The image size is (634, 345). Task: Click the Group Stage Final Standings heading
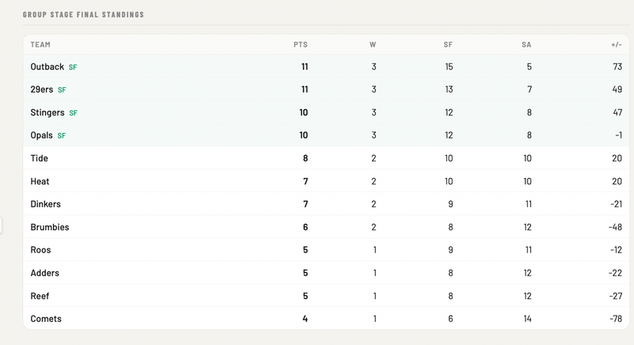click(x=83, y=14)
